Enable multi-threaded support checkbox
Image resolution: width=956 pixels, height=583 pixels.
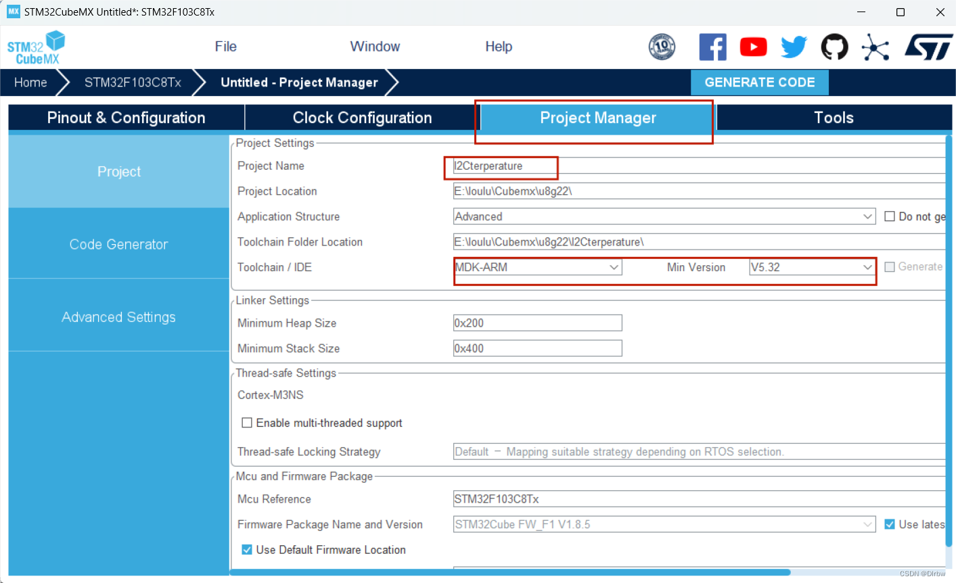247,423
